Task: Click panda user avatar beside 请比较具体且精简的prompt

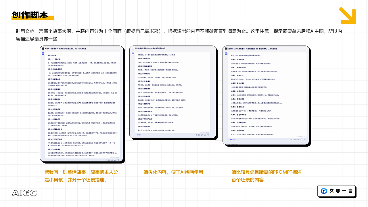Action: click(133, 48)
